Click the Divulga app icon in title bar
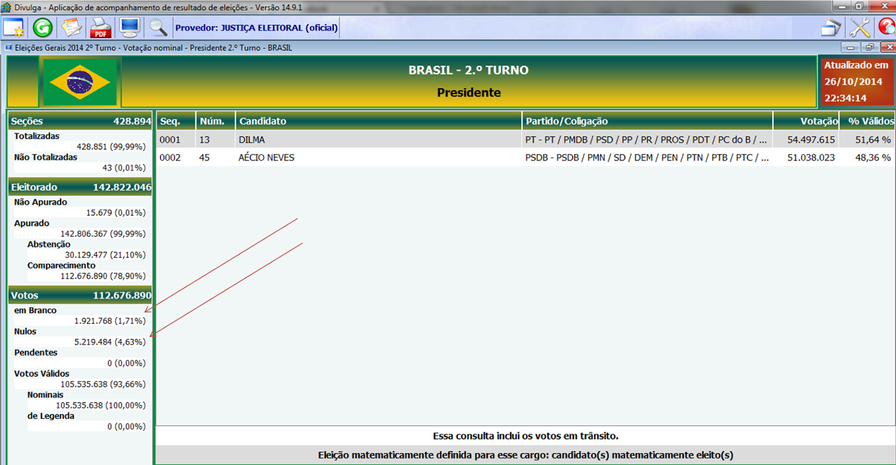896x465 pixels. [x=7, y=7]
